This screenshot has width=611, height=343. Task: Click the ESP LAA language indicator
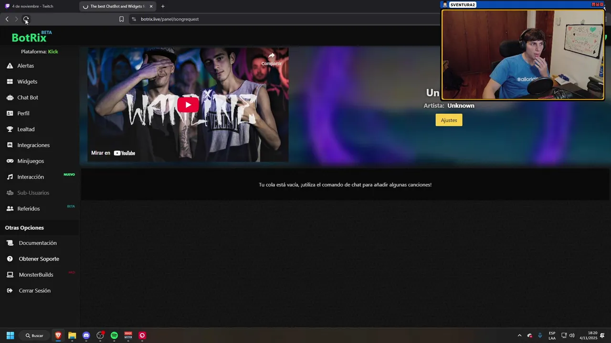click(x=552, y=335)
